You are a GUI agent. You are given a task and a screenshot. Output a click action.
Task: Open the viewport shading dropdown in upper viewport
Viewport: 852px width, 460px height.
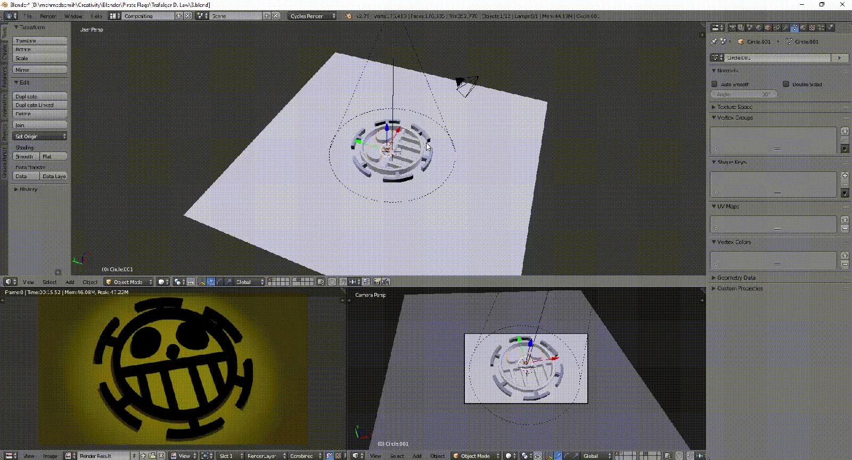click(x=163, y=282)
